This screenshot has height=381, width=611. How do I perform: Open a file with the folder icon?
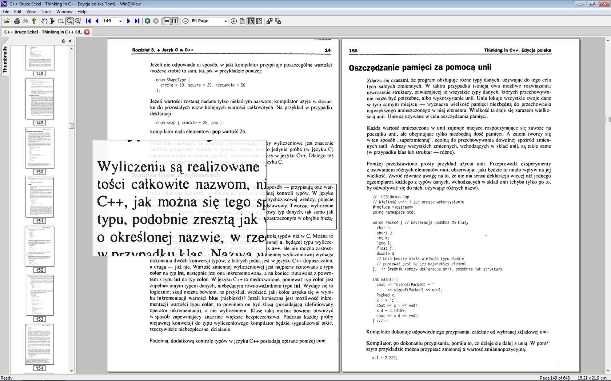[x=7, y=21]
